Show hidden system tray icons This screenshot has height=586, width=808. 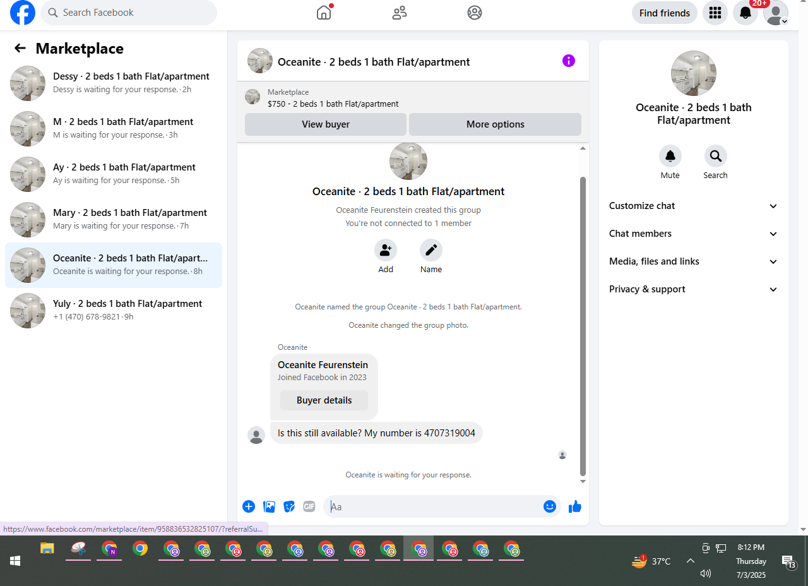(x=691, y=561)
